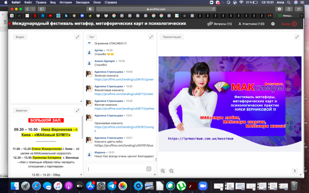Expand the Video panel to fullscreen
The image size is (309, 193).
coord(77,37)
